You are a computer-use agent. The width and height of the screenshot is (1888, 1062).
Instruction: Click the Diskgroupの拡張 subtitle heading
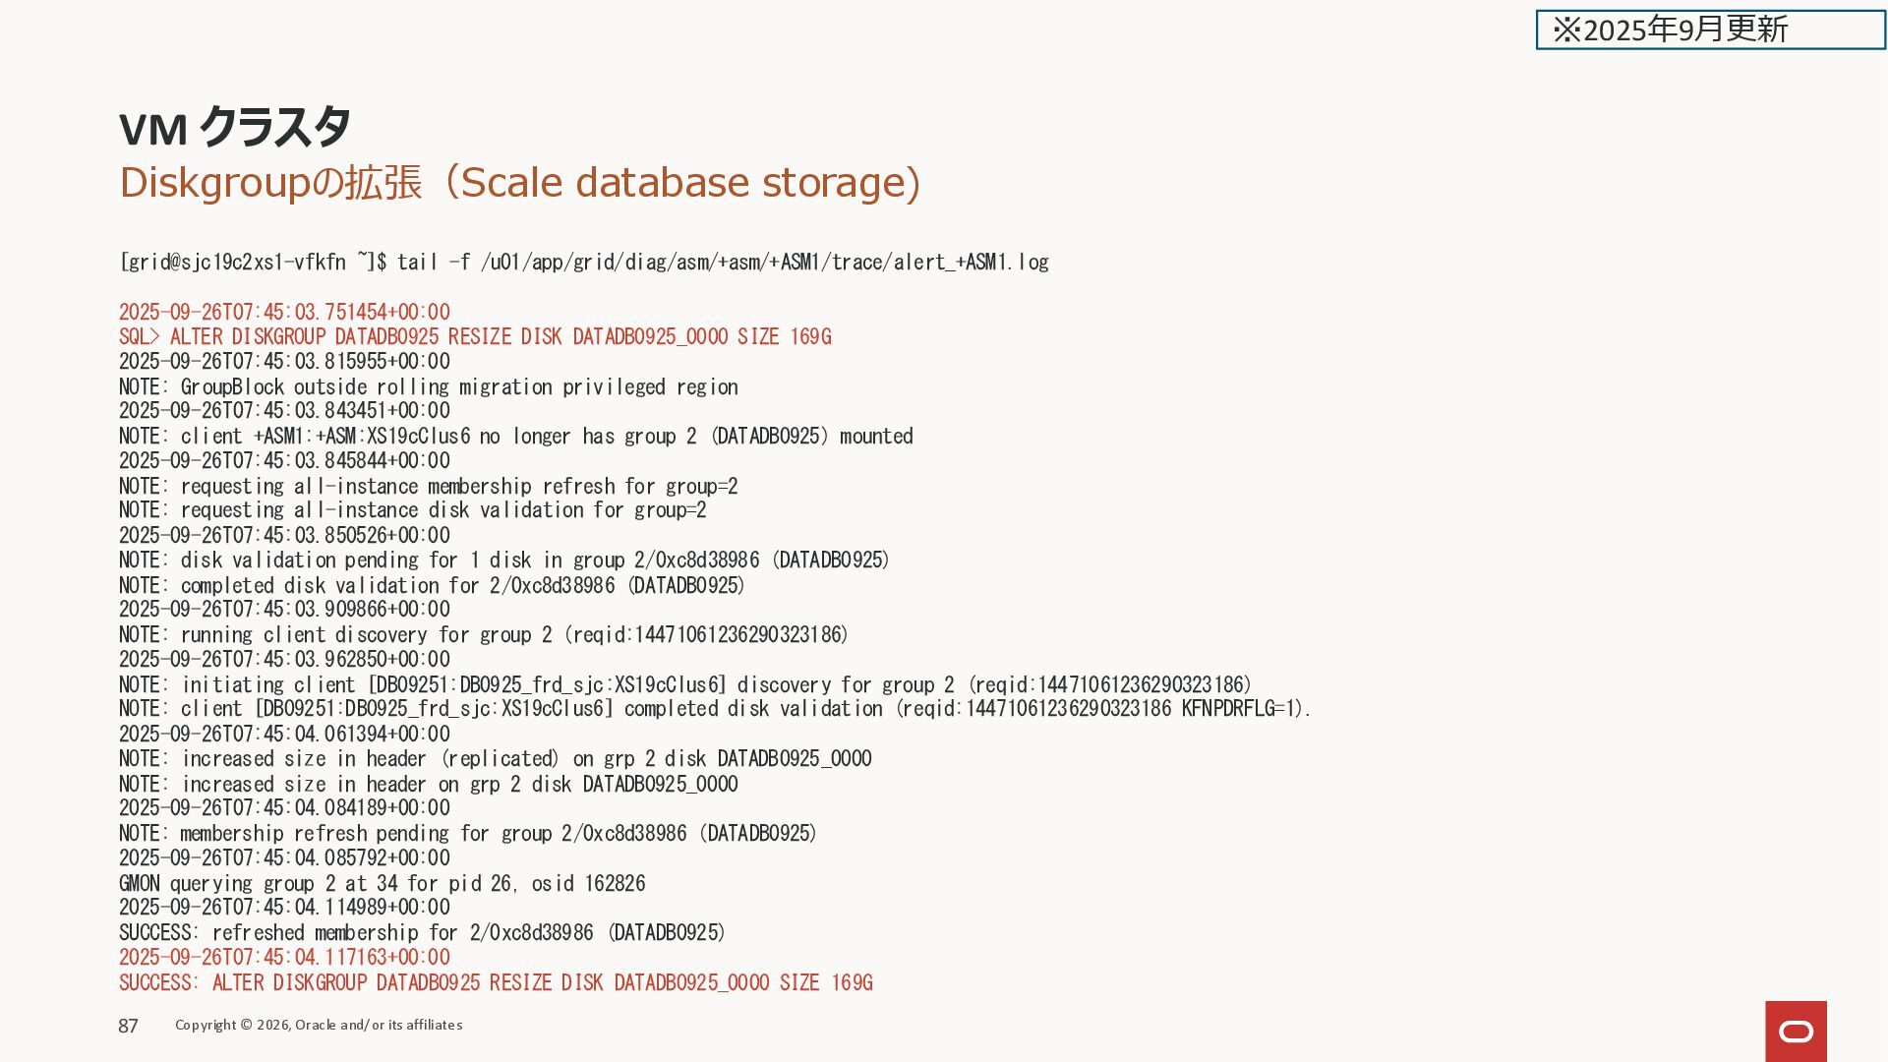click(x=520, y=183)
